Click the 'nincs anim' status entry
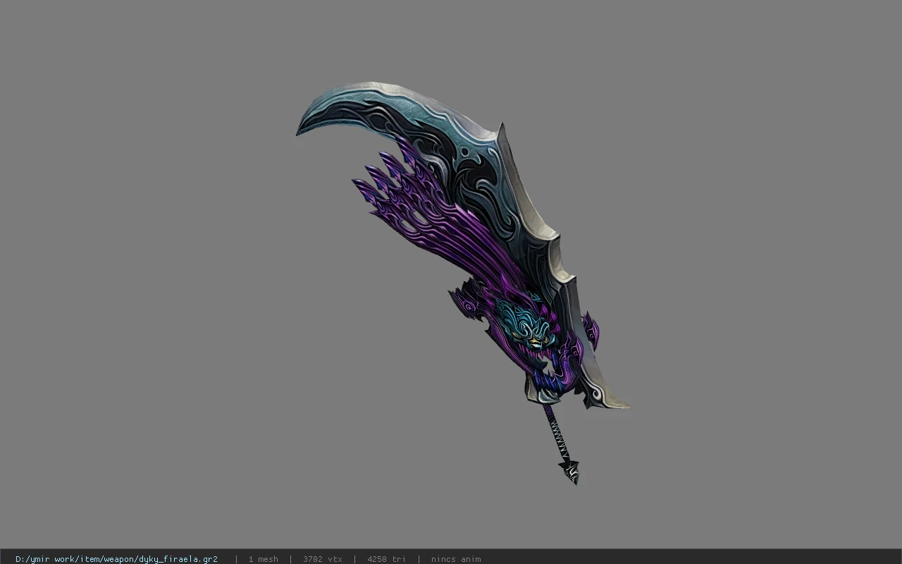Viewport: 902px width, 564px height. point(456,559)
